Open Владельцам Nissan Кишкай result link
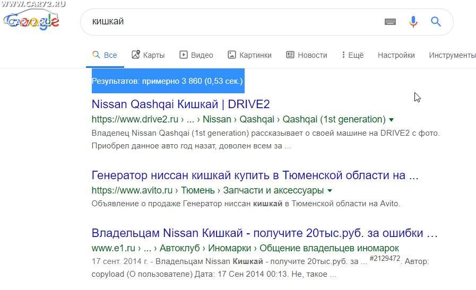 click(x=264, y=233)
